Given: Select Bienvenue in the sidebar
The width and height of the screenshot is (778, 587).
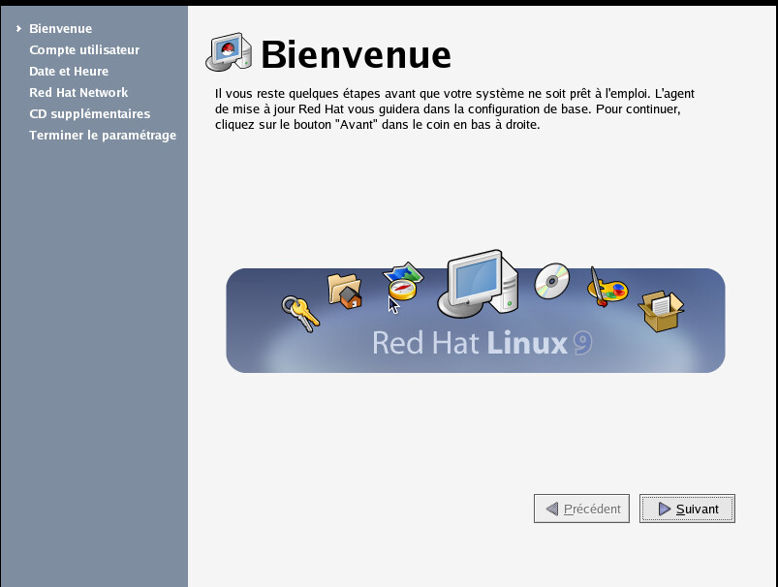Looking at the screenshot, I should pos(60,29).
